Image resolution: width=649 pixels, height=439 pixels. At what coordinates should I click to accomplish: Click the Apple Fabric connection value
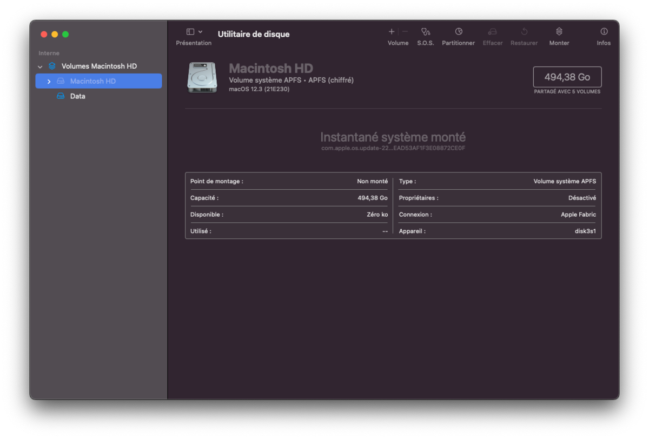(x=578, y=214)
